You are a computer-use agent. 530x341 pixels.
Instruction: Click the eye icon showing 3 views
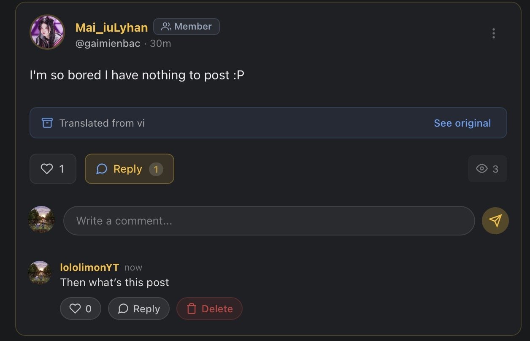[481, 169]
